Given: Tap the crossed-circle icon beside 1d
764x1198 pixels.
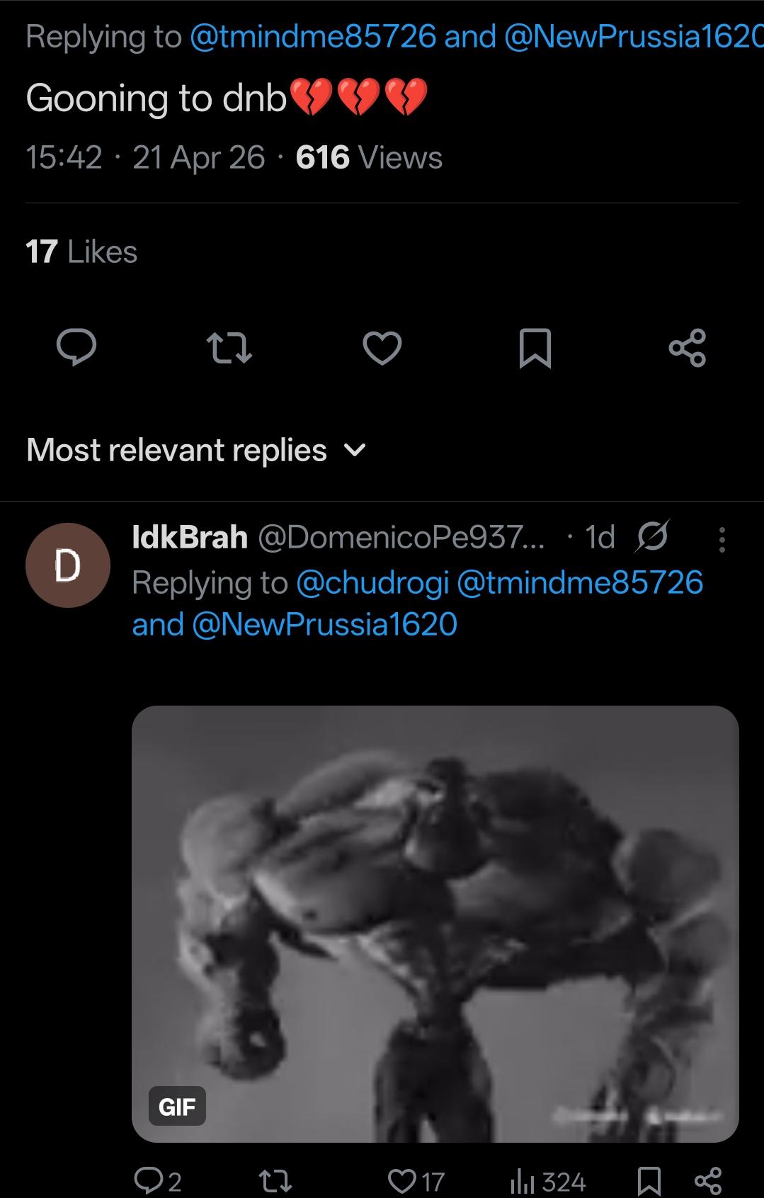Looking at the screenshot, I should tap(652, 538).
